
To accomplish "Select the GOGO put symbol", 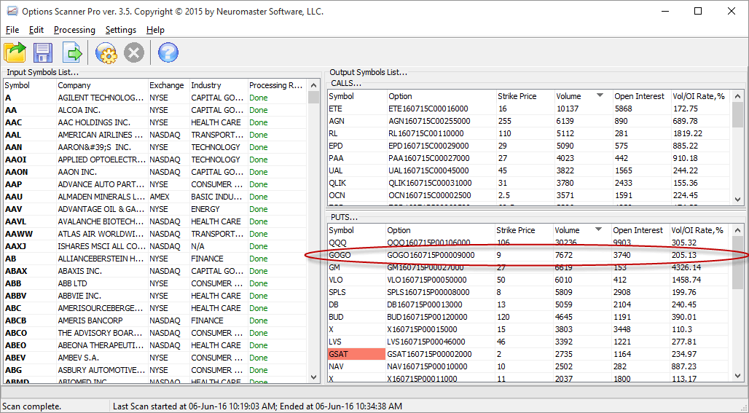I will pos(340,256).
